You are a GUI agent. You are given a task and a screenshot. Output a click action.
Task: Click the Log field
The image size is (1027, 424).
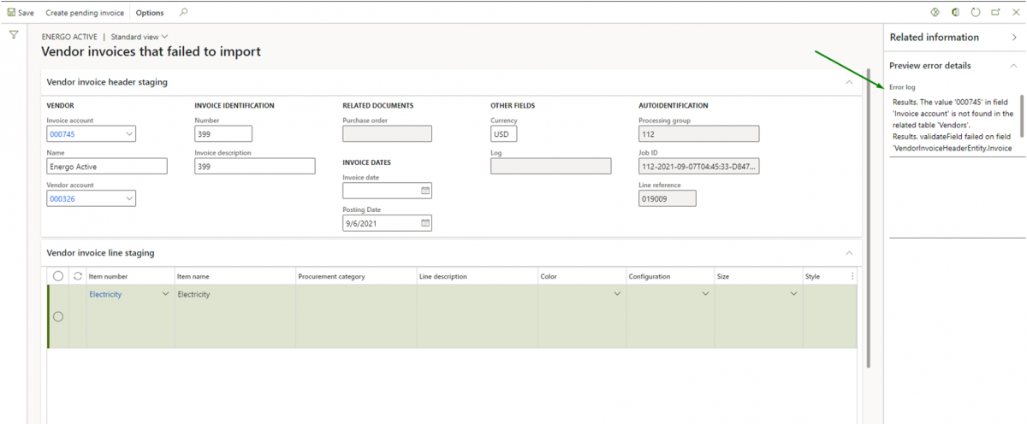(x=551, y=167)
